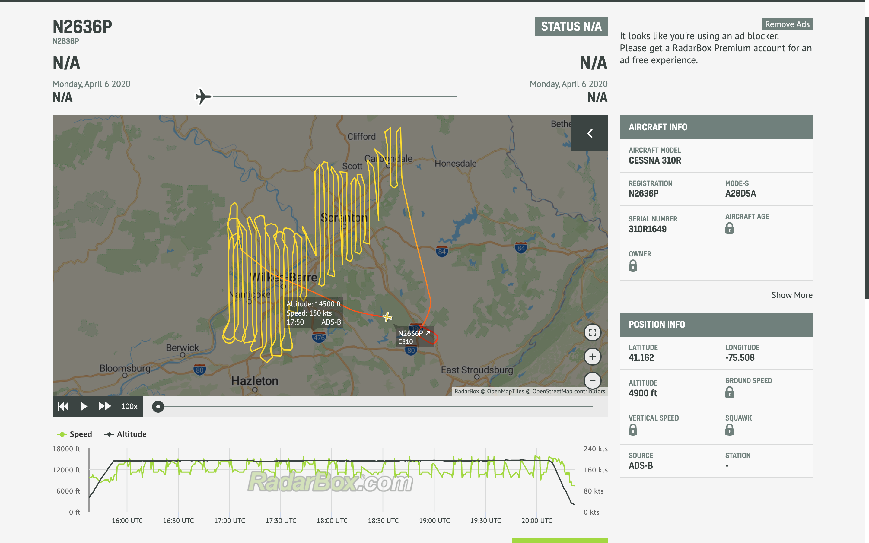869x543 pixels.
Task: Click the airplane marker on the map
Action: click(387, 317)
